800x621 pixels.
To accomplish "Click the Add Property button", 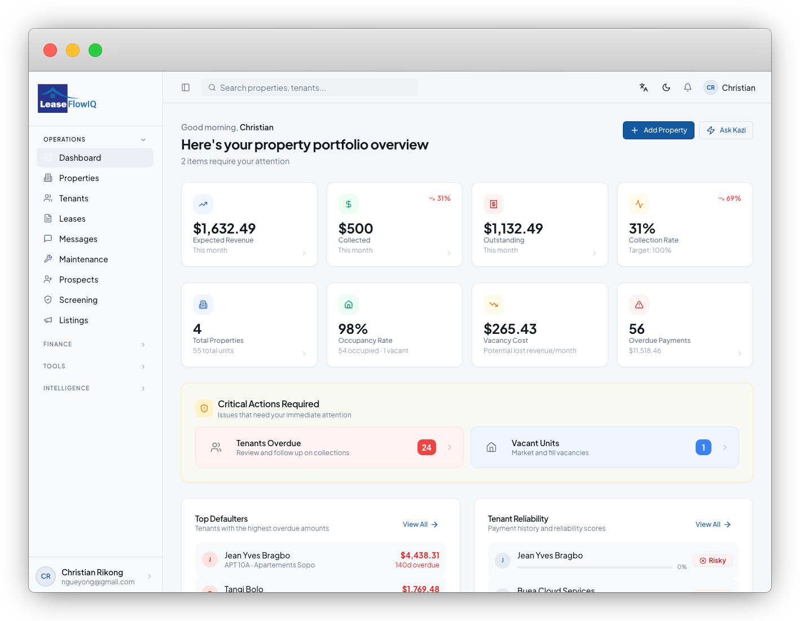I will point(658,130).
